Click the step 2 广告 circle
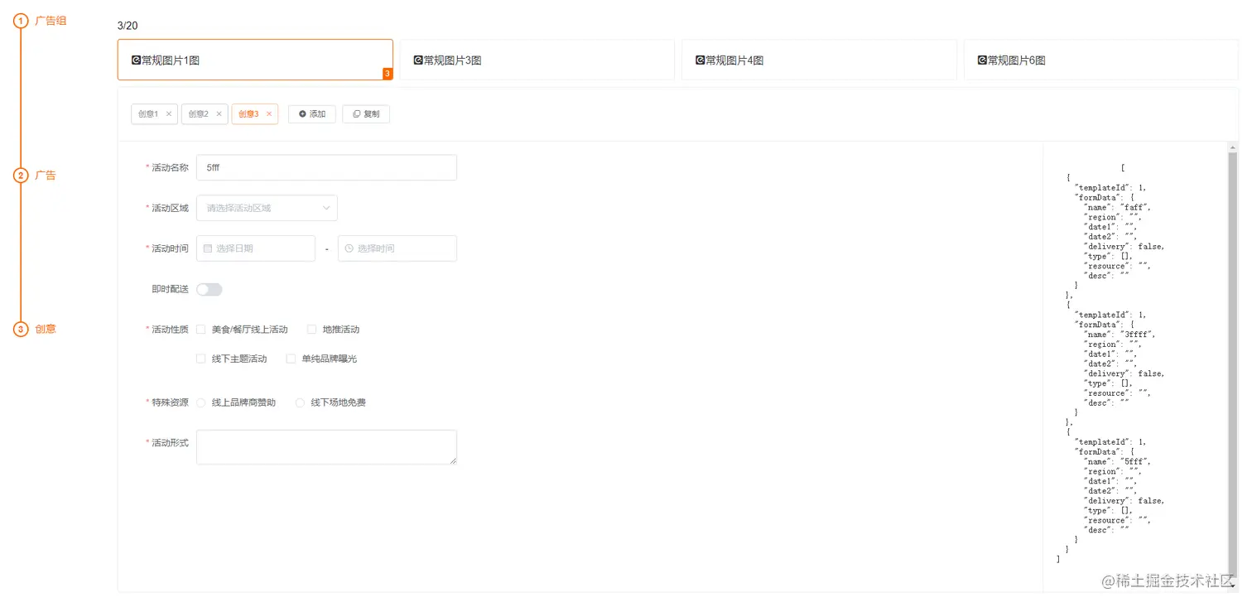1252x607 pixels. pyautogui.click(x=21, y=176)
